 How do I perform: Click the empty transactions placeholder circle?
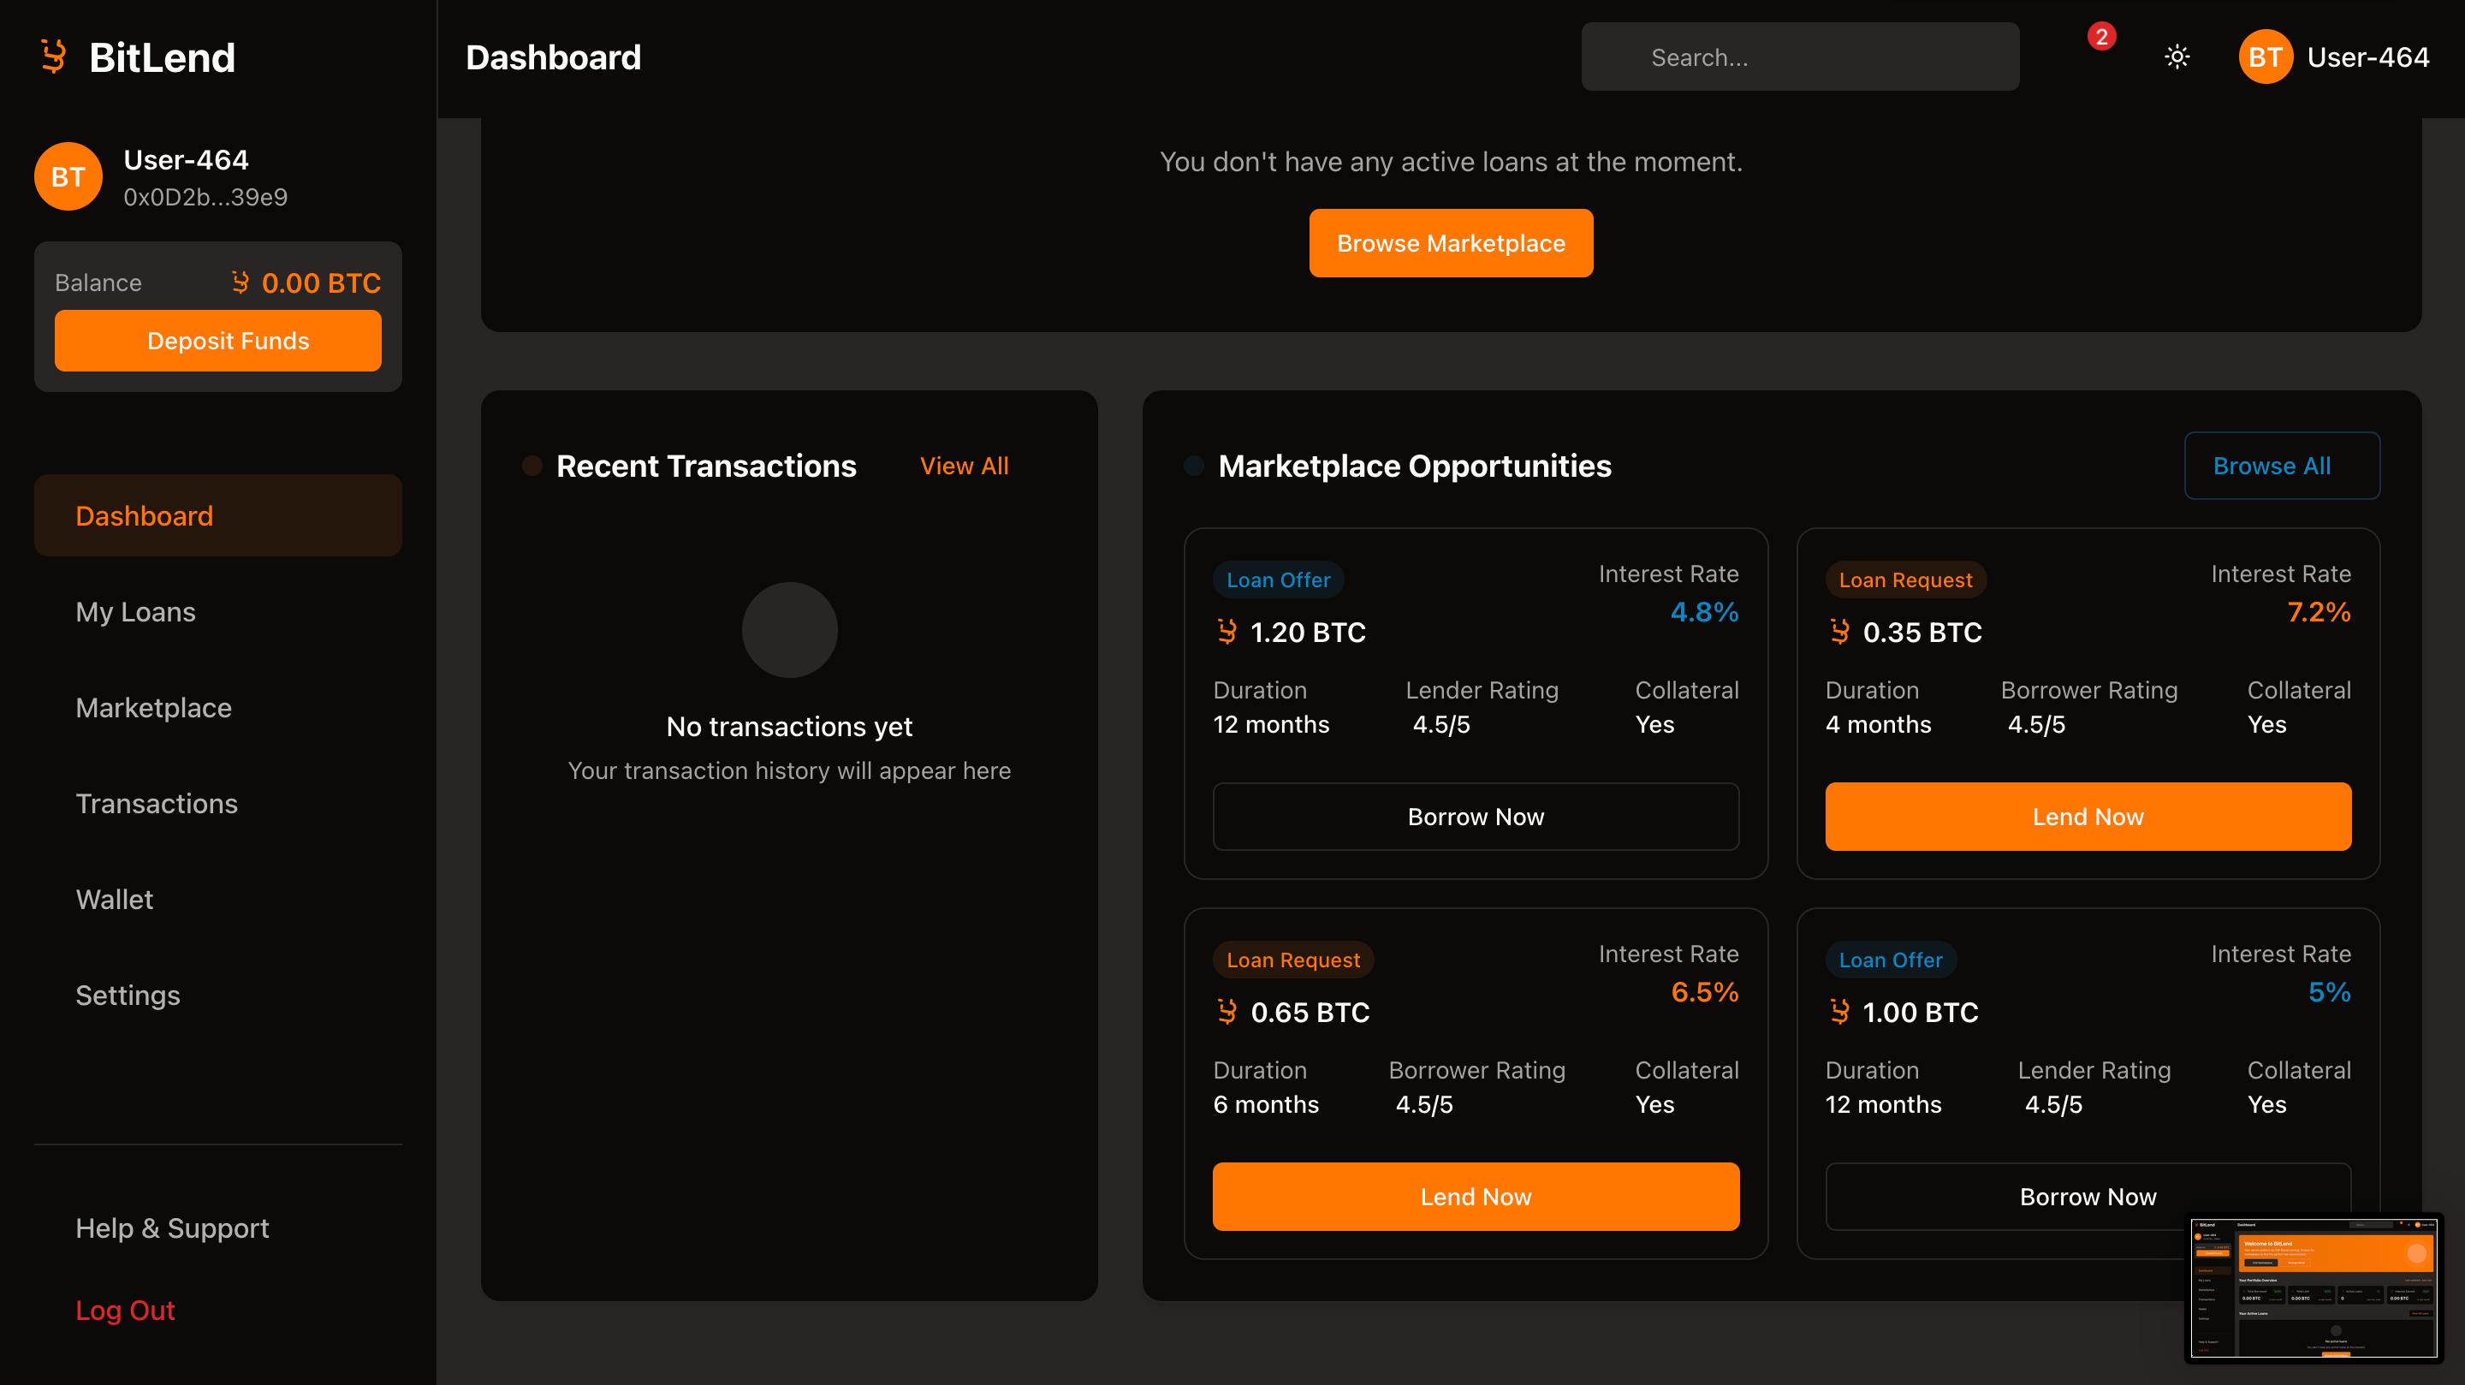pos(789,630)
